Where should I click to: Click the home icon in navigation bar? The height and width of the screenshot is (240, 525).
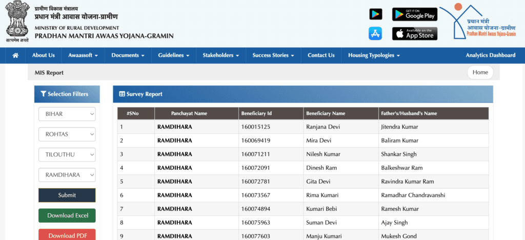(15, 55)
